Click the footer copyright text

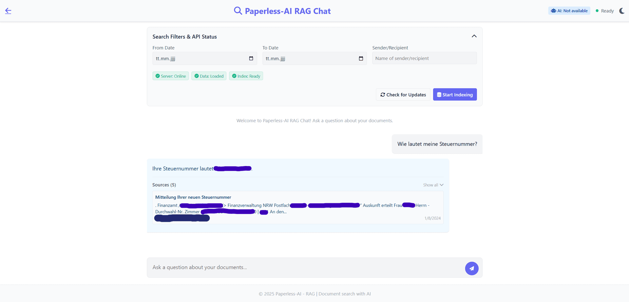[x=314, y=294]
